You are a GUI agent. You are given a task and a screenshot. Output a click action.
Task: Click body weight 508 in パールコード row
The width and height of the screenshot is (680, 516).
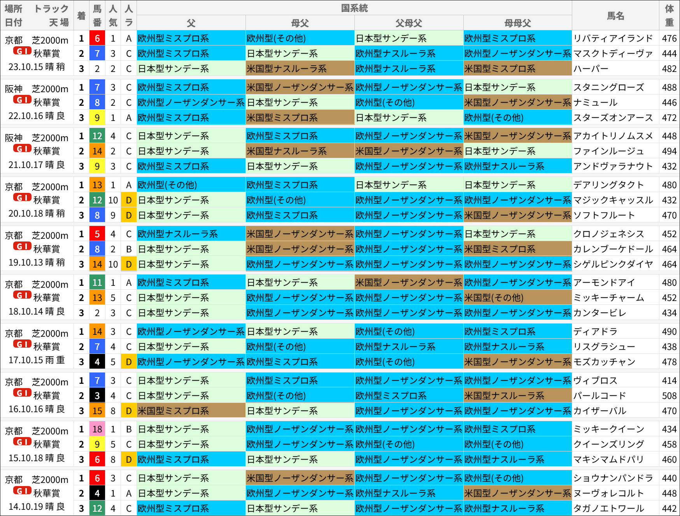669,396
